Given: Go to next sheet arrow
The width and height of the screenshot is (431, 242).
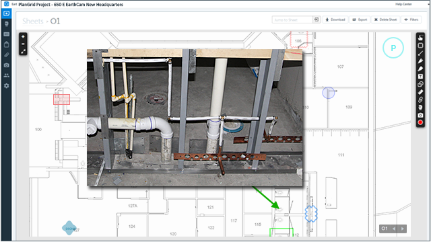Looking at the screenshot, I should click(403, 229).
